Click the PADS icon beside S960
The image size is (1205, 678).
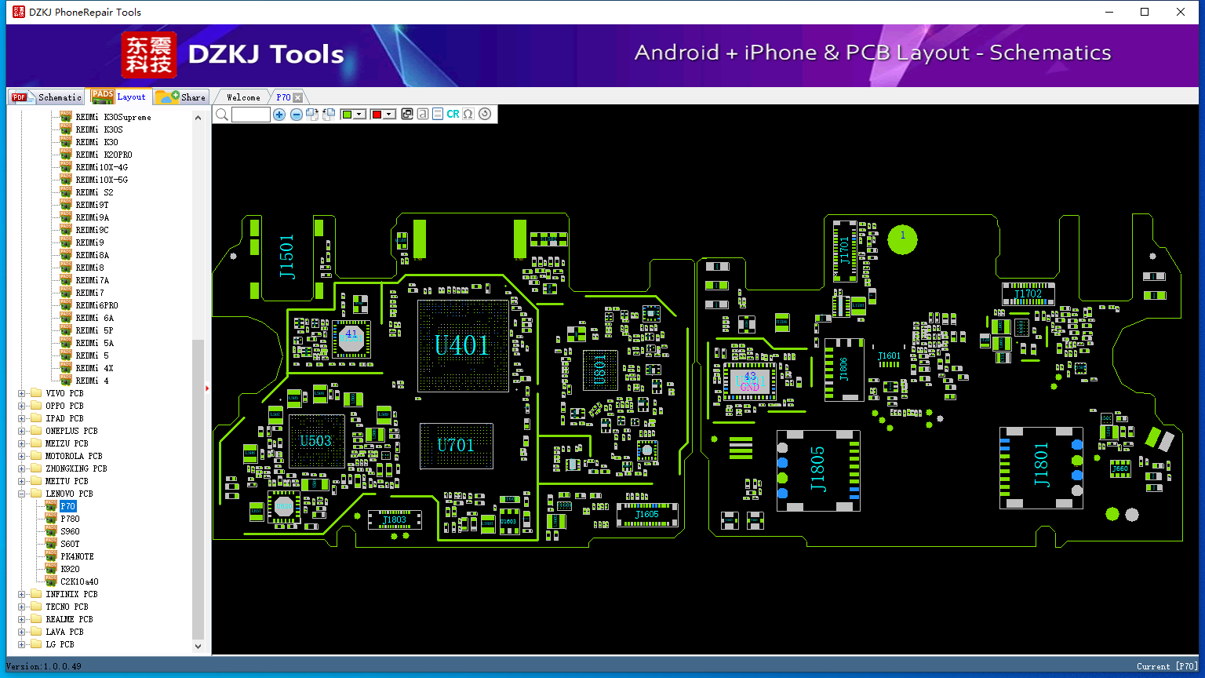point(51,531)
